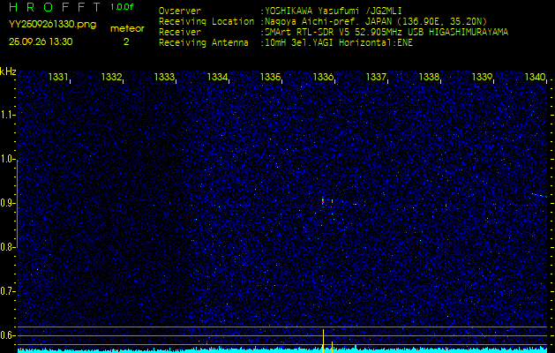This screenshot has width=555, height=353.
Task: Select the 1338 time tick label
Action: point(429,78)
